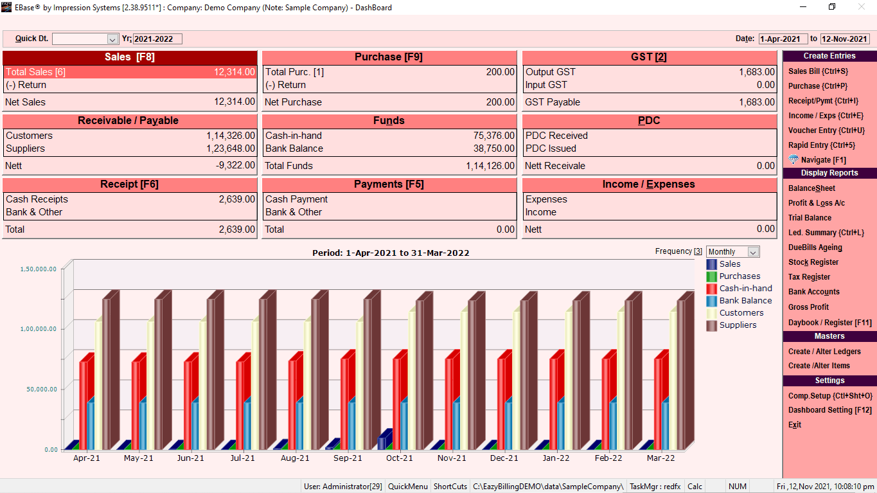Expand the Frequency Monthly dropdown
This screenshot has width=877, height=493.
[x=753, y=252]
